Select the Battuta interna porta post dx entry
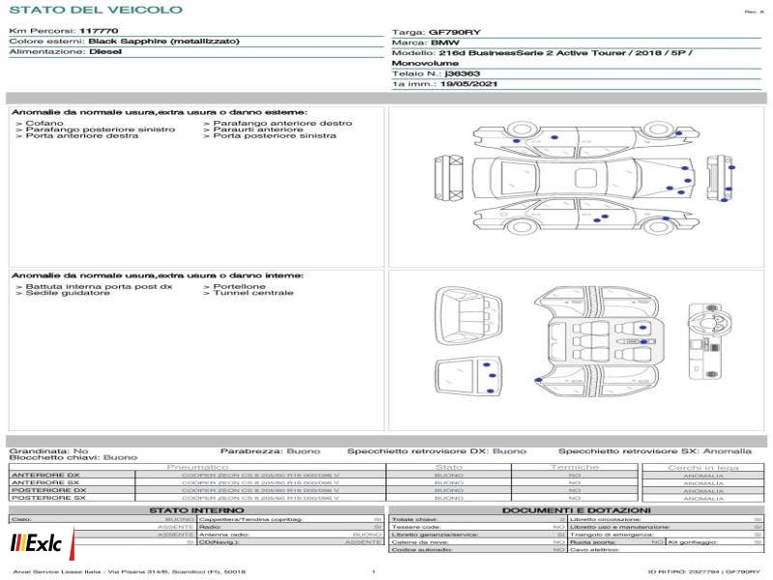This screenshot has height=580, width=773. 94,286
